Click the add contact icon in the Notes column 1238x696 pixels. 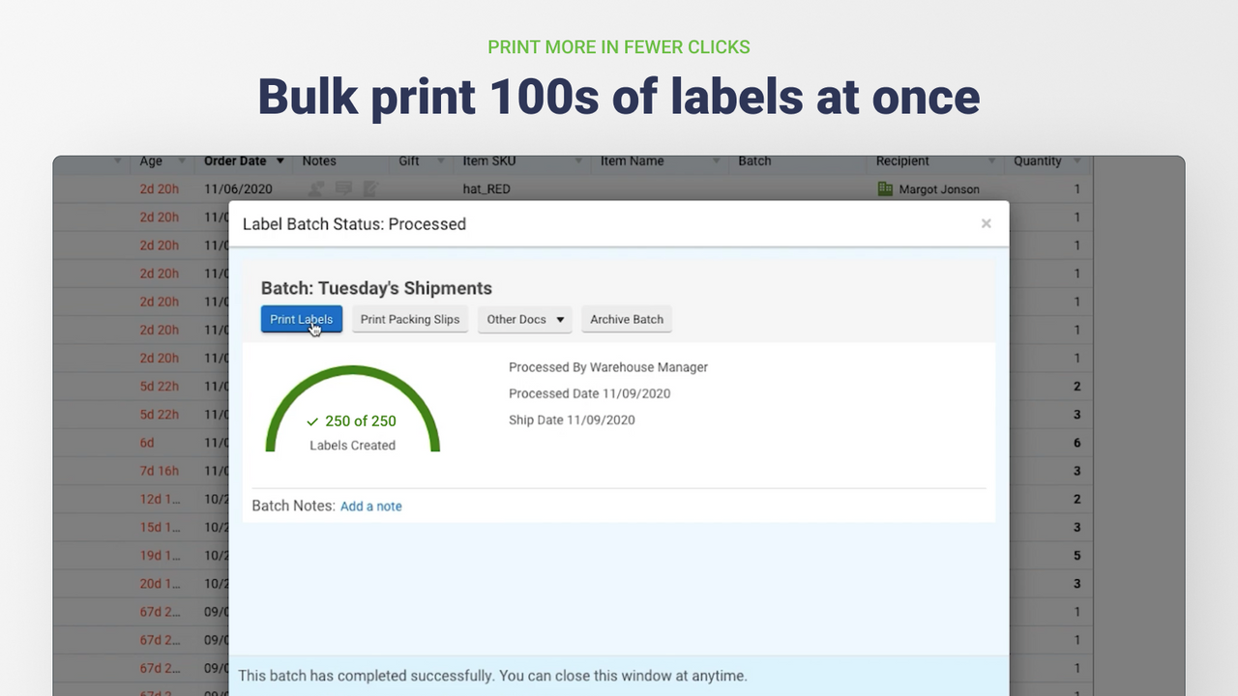pyautogui.click(x=316, y=188)
